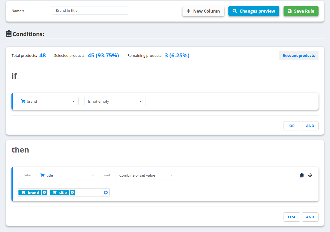Click the 'if' heading
The height and width of the screenshot is (232, 330).
tap(14, 76)
